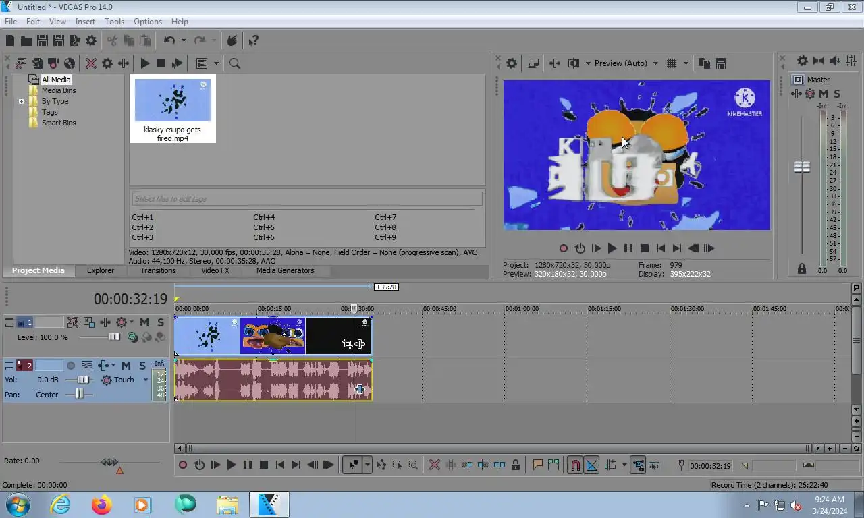Click the Undo arrow icon

click(169, 41)
